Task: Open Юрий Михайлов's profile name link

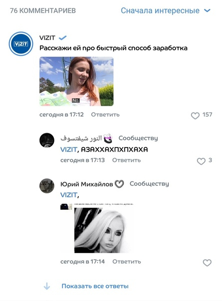Action: (86, 184)
